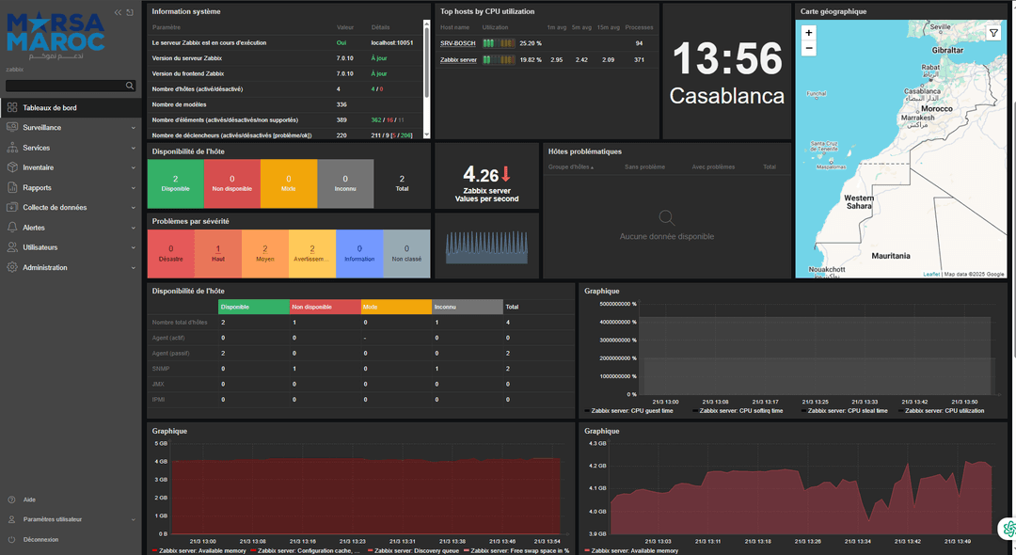Zoom out on the geographic map

pos(809,48)
